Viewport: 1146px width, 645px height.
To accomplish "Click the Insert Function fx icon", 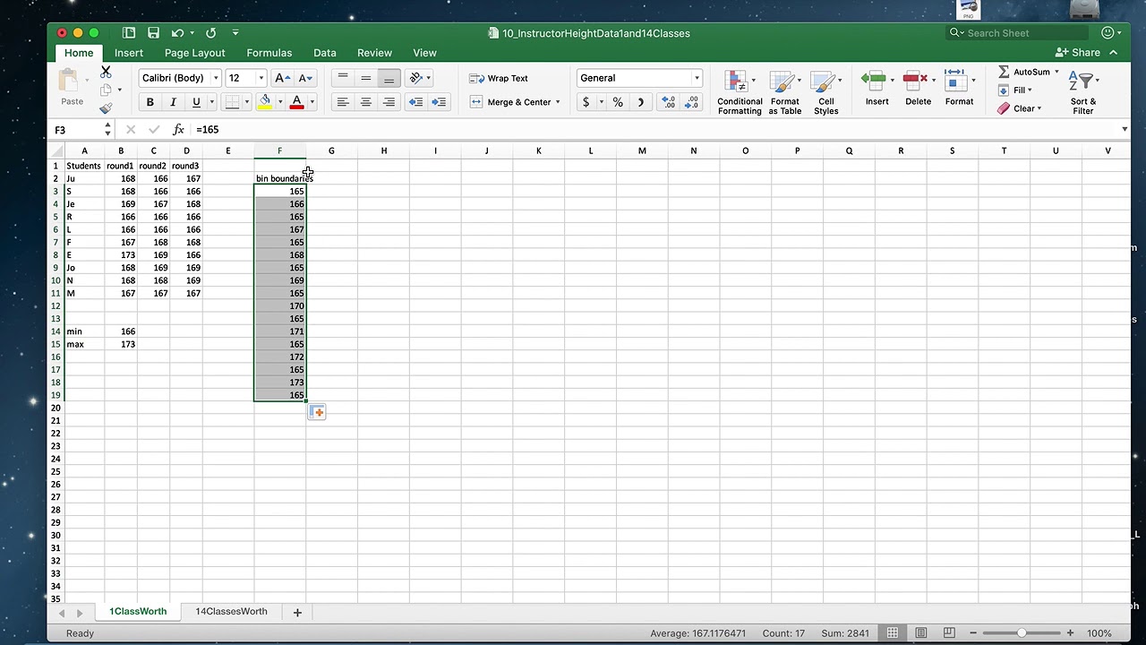I will (178, 130).
